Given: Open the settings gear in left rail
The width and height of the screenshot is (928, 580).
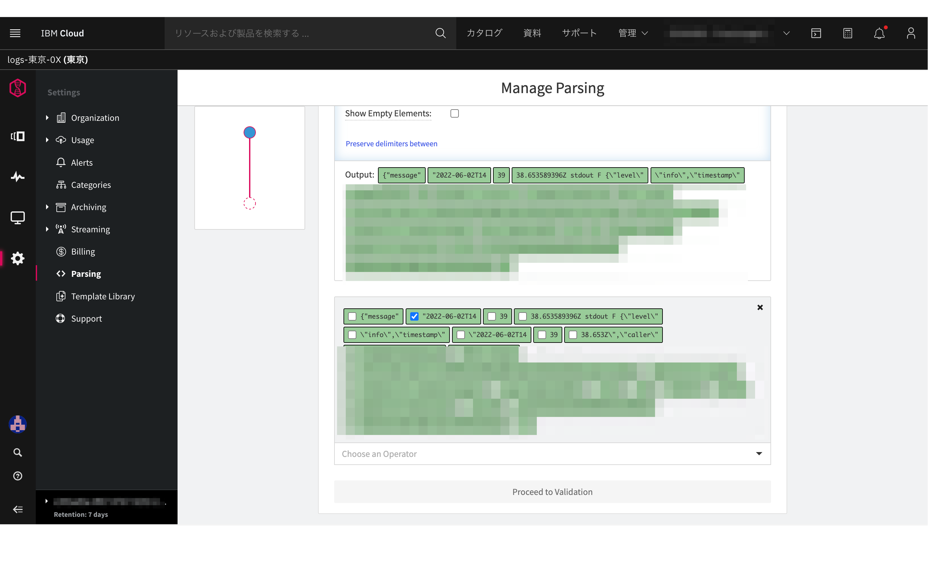Looking at the screenshot, I should [x=18, y=258].
